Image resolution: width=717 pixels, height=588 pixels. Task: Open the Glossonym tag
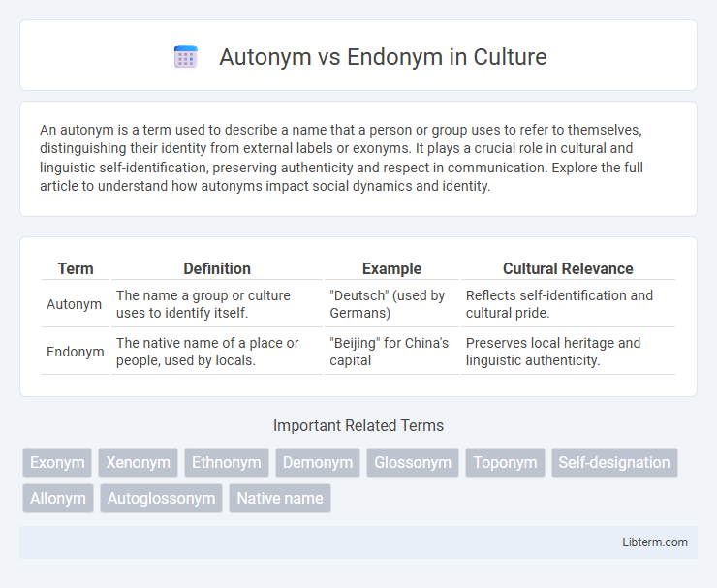point(413,462)
